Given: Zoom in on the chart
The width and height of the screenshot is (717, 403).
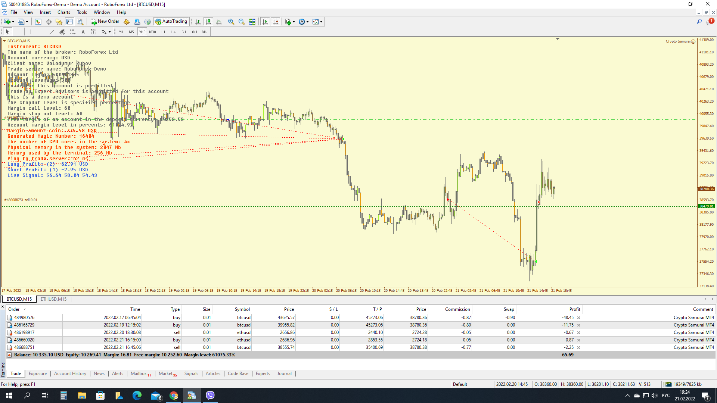Looking at the screenshot, I should [231, 22].
